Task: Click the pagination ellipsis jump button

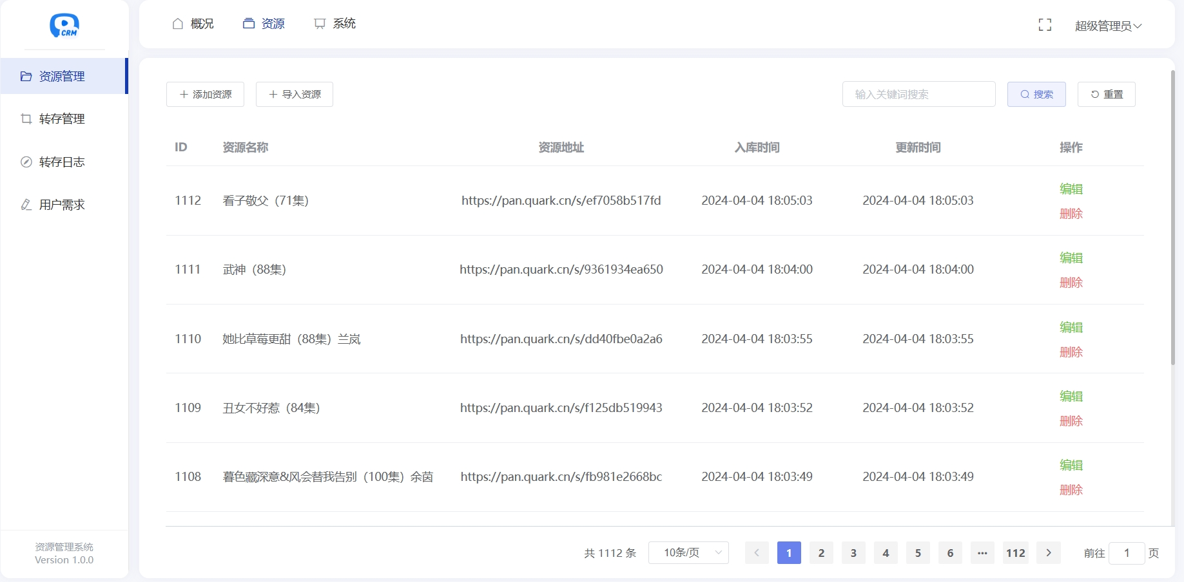Action: [x=982, y=552]
